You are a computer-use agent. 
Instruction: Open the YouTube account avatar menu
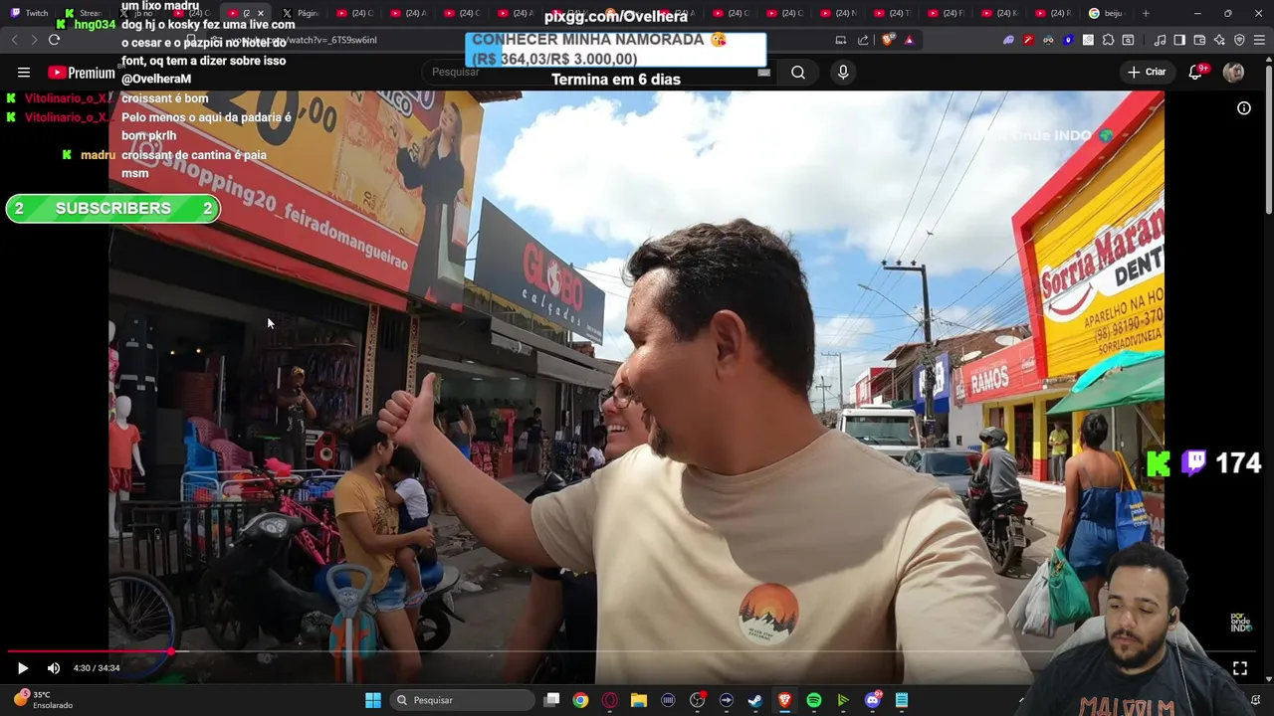(1233, 72)
